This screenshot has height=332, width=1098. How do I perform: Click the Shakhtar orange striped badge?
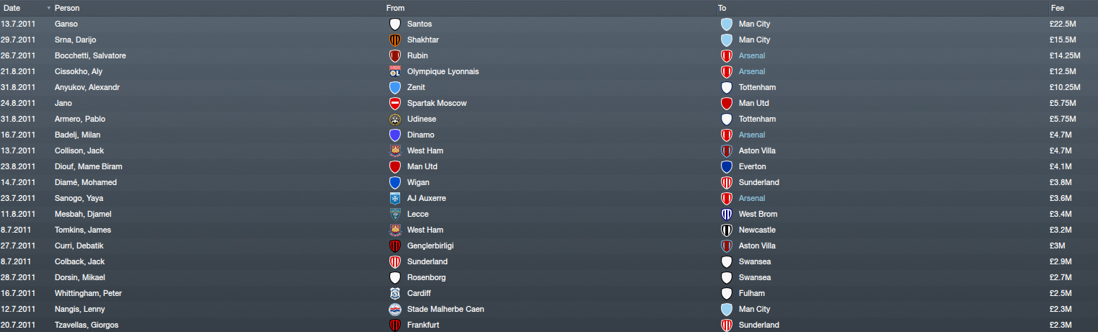pos(394,40)
